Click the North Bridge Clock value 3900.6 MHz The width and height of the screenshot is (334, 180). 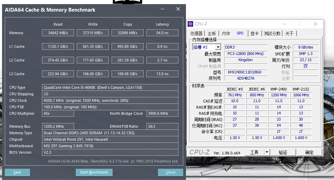(162, 113)
